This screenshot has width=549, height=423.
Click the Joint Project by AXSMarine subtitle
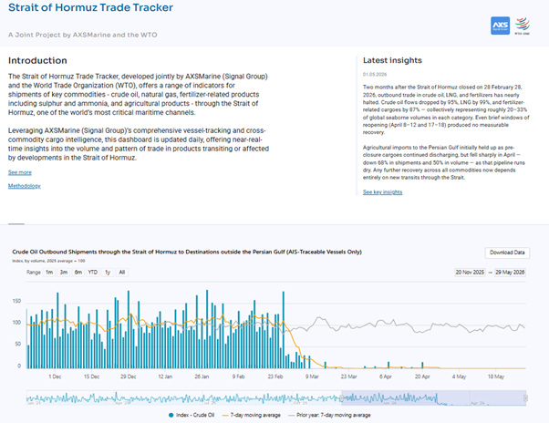83,35
